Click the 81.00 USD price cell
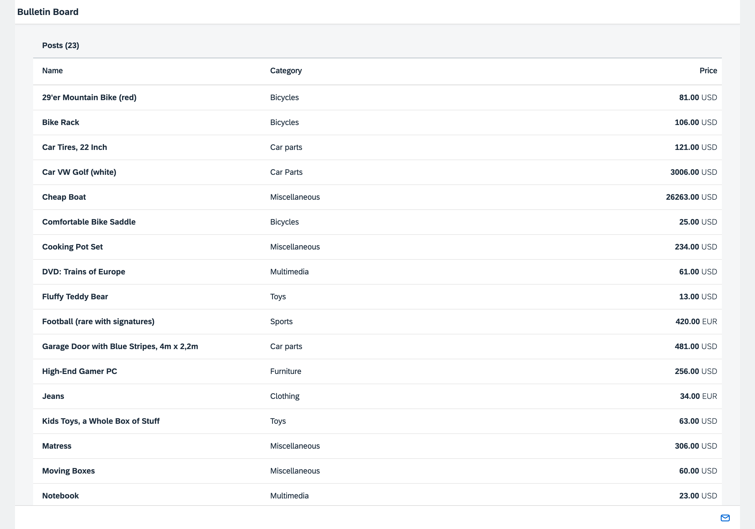Viewport: 755px width, 529px height. pos(698,98)
